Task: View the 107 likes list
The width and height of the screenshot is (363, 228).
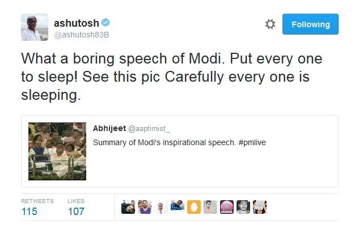Action: click(75, 211)
